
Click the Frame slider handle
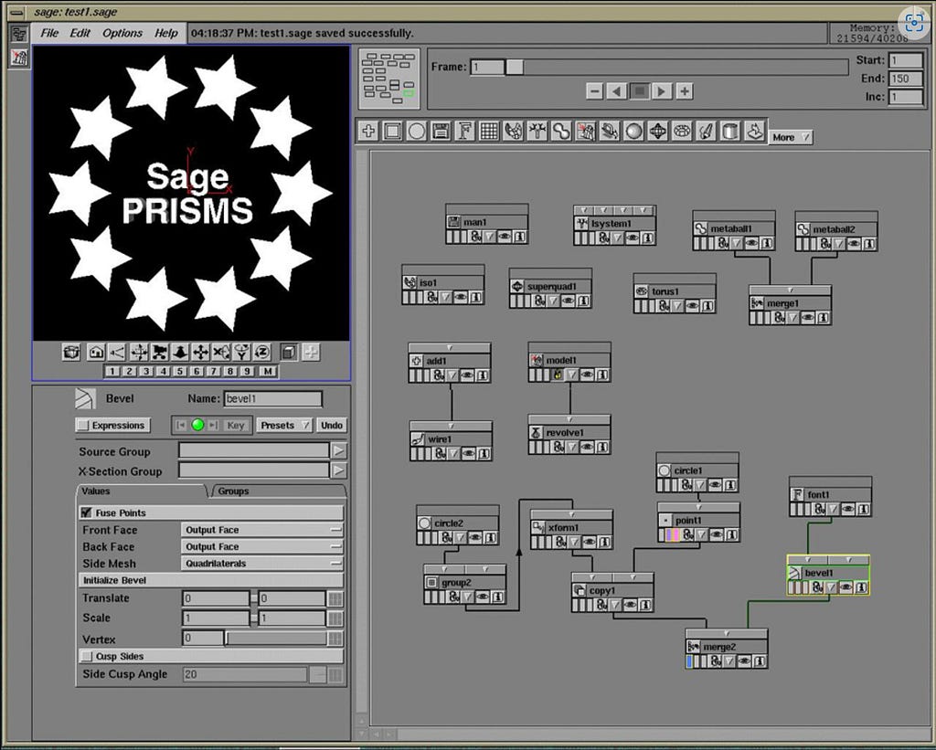click(x=515, y=67)
